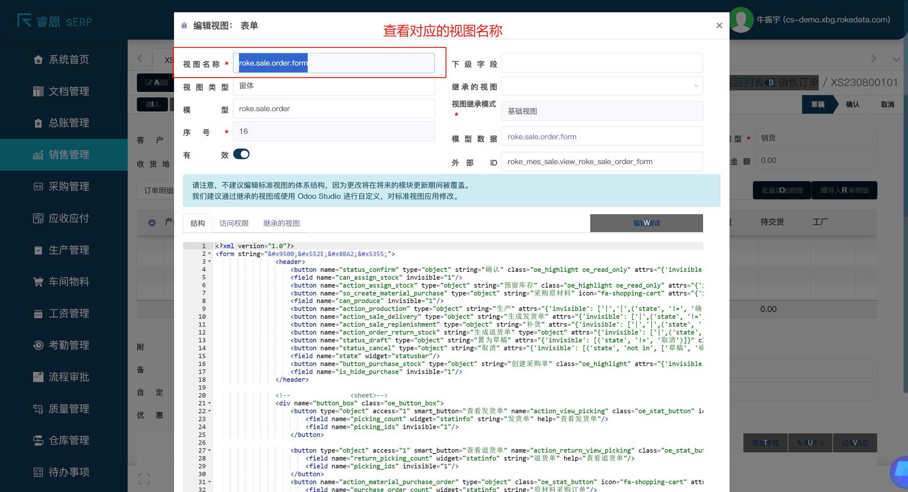Open 考勤管理 sidebar icon
The height and width of the screenshot is (492, 908).
[x=38, y=345]
